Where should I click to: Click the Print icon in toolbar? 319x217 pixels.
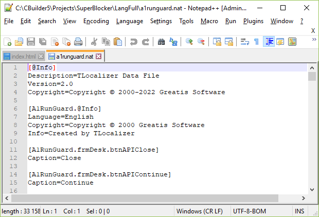78,42
